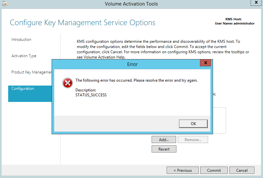Close the Error dialog with its X button
The height and width of the screenshot is (178, 263).
click(x=205, y=63)
